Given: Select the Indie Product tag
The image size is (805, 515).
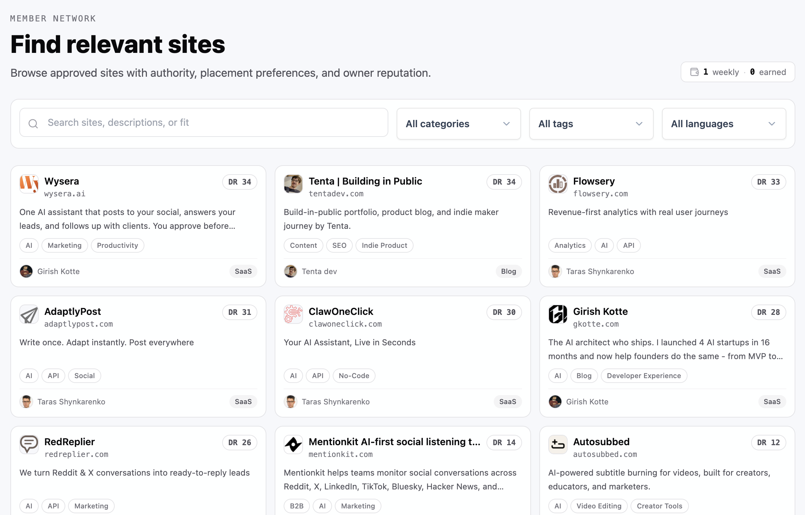Looking at the screenshot, I should (x=385, y=245).
